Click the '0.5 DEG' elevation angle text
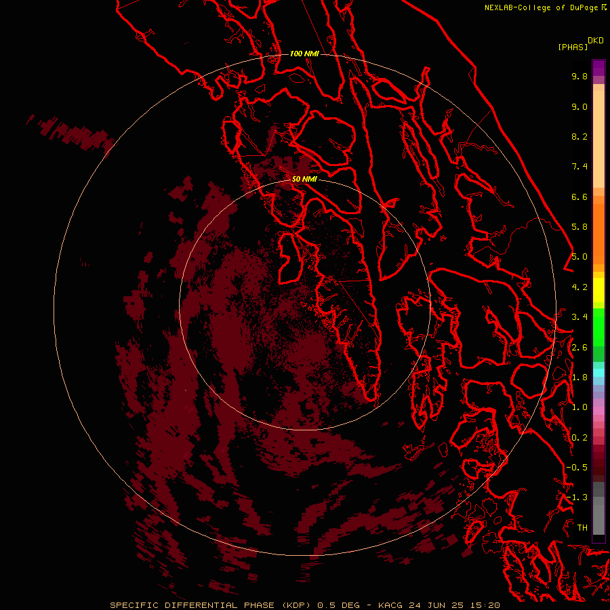 click(338, 605)
